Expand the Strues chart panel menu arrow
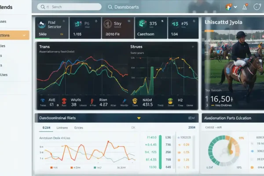Viewport: 264px width, 176px height. (192, 46)
